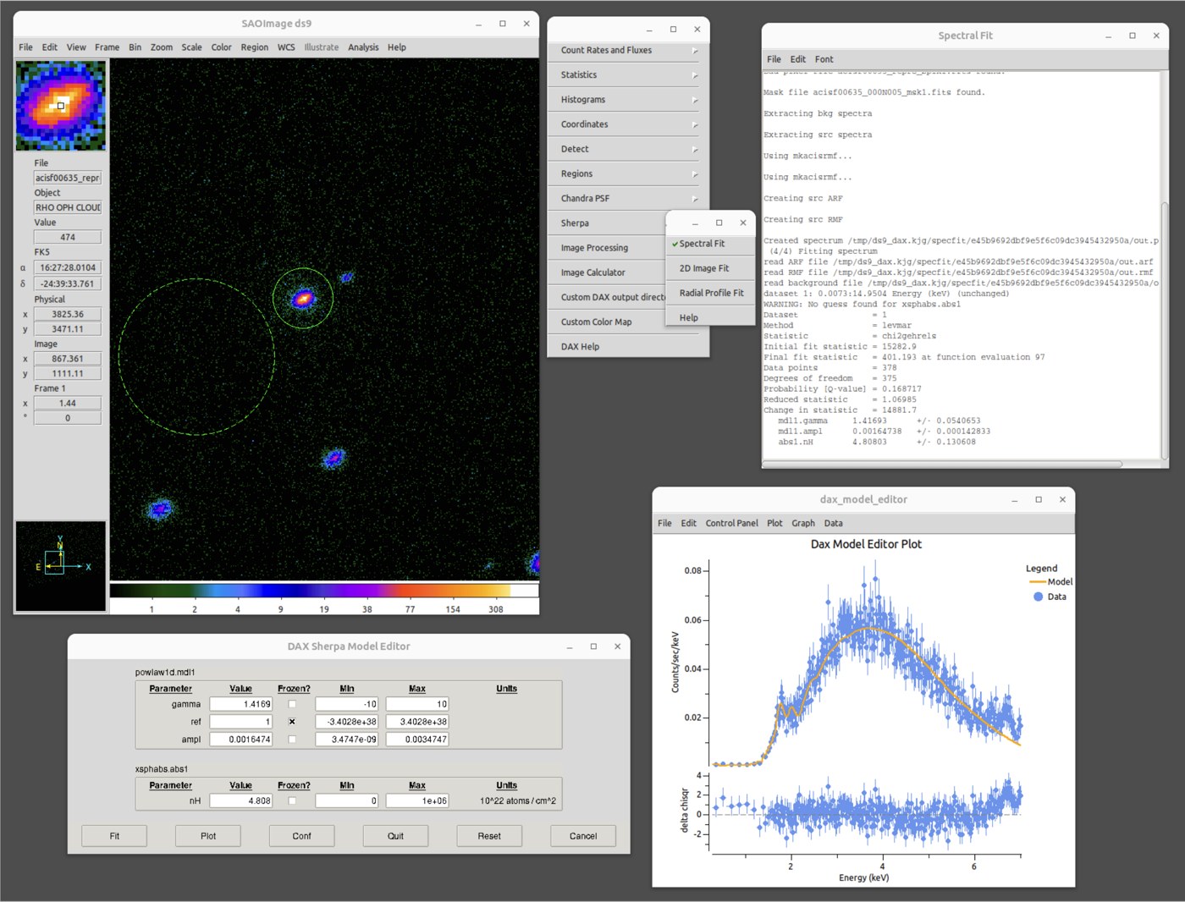Click the File name field in ds9
Screen dimensions: 1185x902
click(x=68, y=178)
